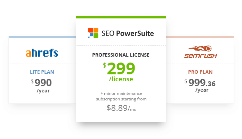
Task: Click the SEMrush $999.36 price
Action: pyautogui.click(x=200, y=83)
